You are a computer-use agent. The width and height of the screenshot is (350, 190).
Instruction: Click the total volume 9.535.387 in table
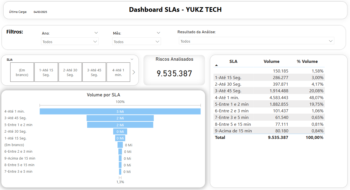278,137
